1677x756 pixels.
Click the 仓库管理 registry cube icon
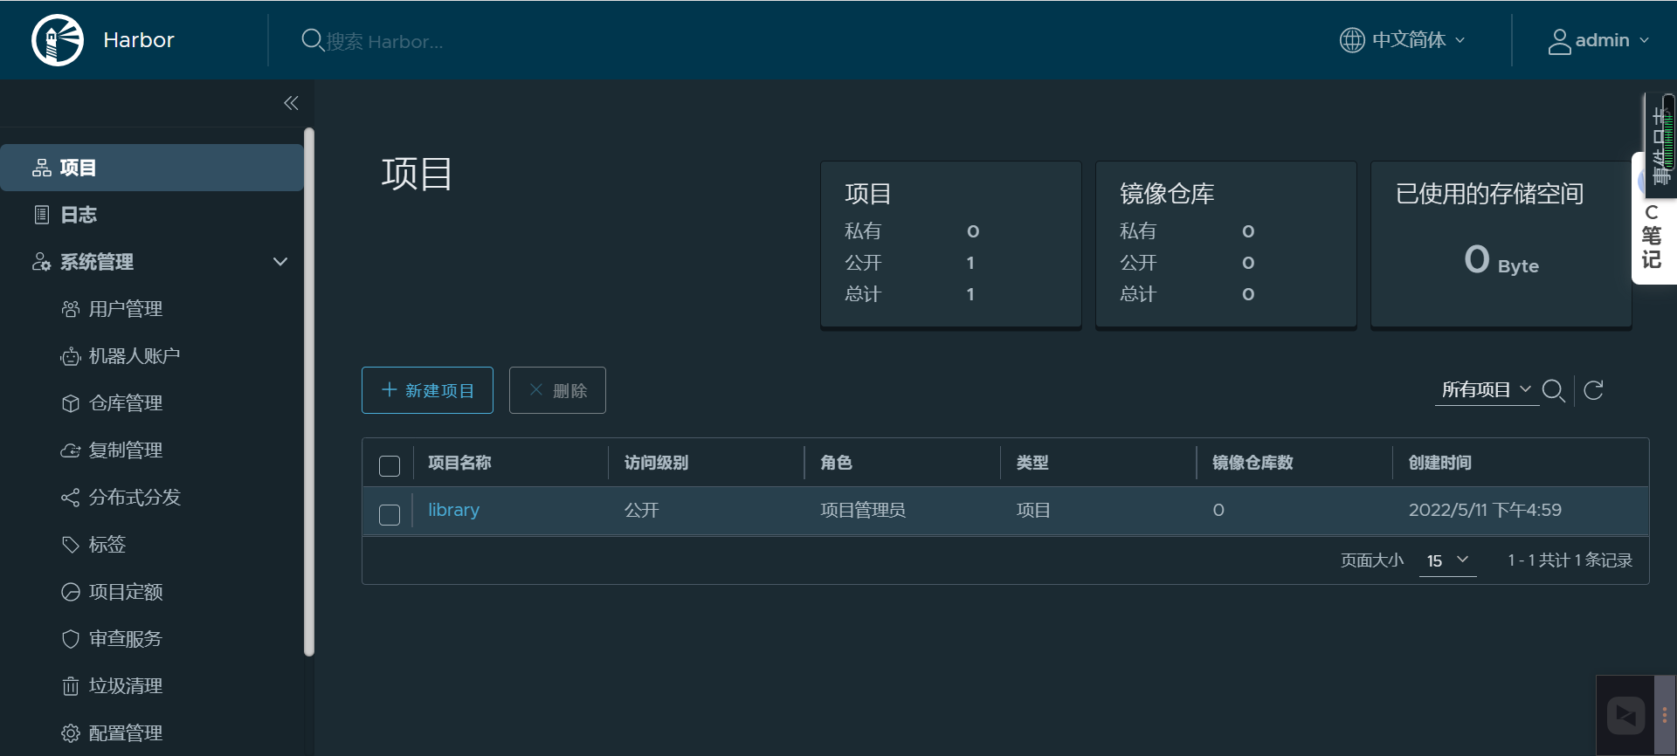tap(71, 403)
